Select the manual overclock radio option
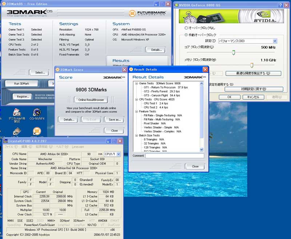This screenshot has width=291, height=239. pos(186,35)
